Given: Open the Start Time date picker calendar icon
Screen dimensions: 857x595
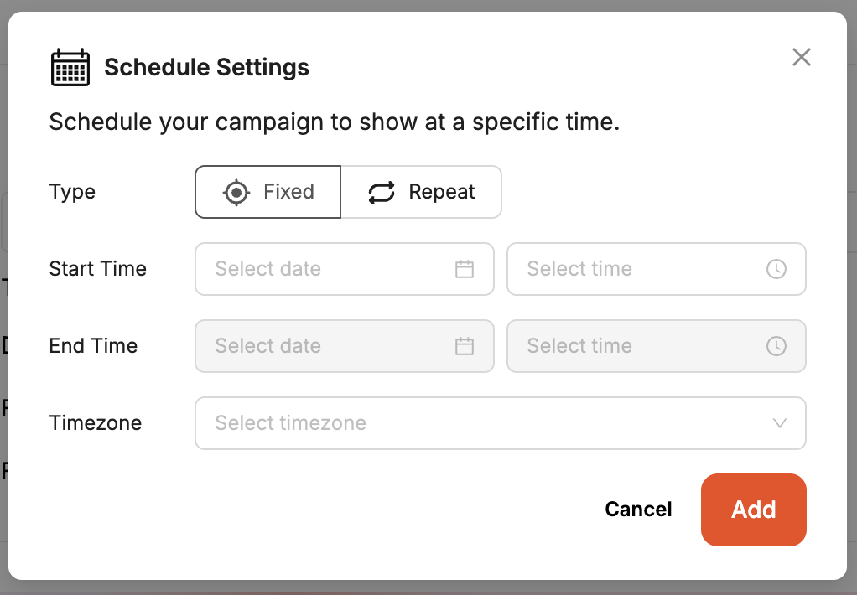Looking at the screenshot, I should [465, 269].
